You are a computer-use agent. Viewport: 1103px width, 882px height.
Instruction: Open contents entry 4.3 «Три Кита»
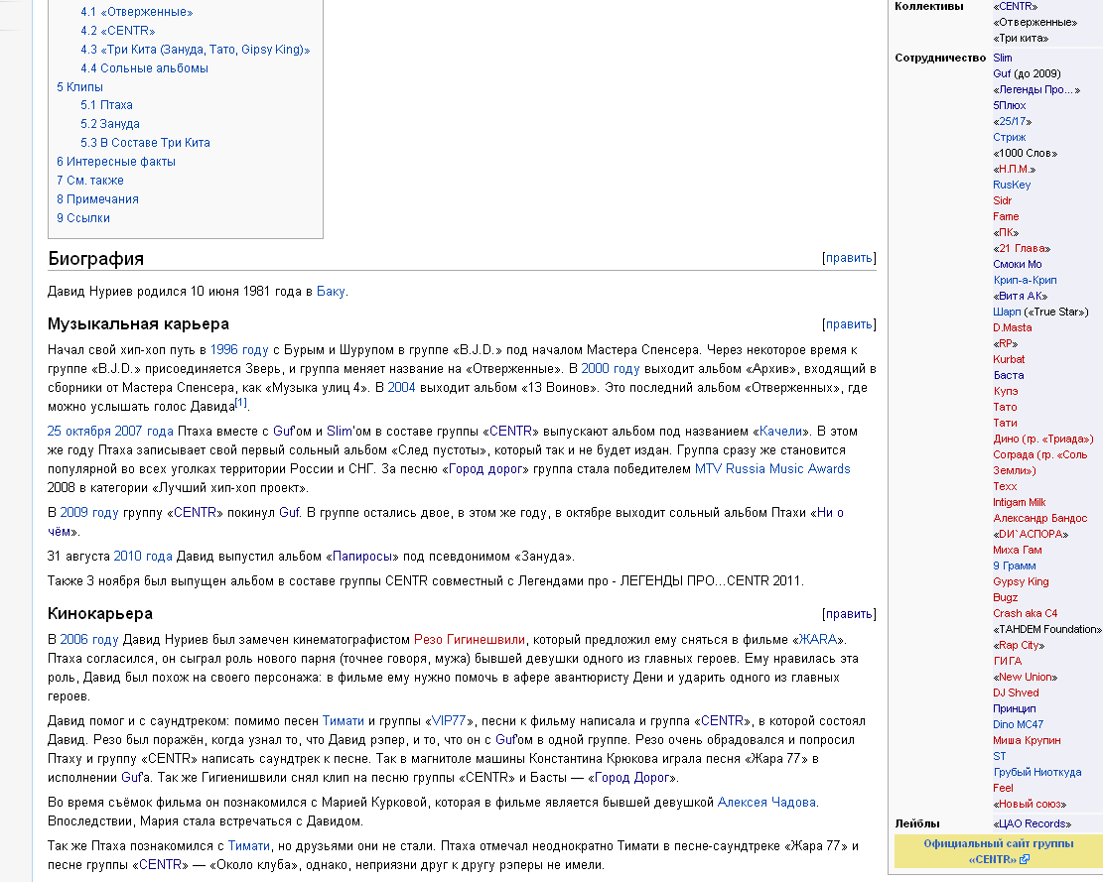pyautogui.click(x=195, y=50)
